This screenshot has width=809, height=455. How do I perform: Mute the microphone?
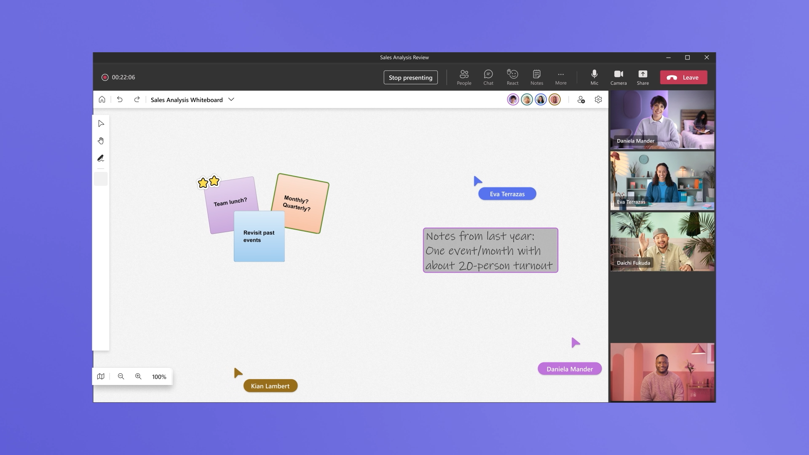click(x=594, y=78)
